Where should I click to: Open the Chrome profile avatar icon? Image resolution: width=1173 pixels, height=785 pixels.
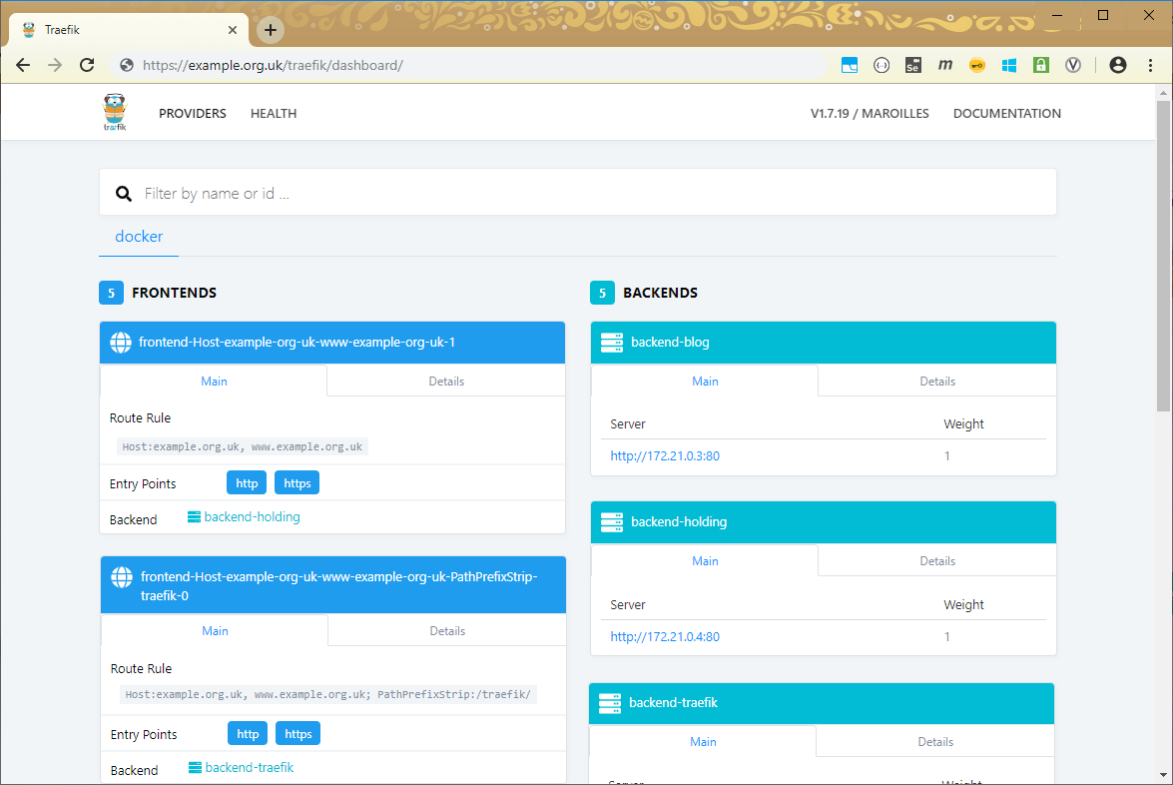tap(1117, 65)
